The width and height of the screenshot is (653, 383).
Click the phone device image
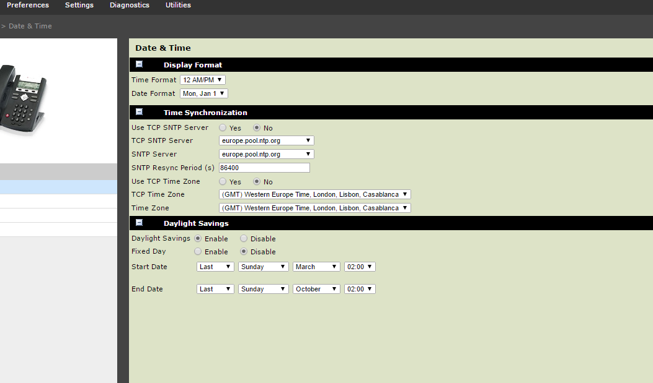point(24,99)
